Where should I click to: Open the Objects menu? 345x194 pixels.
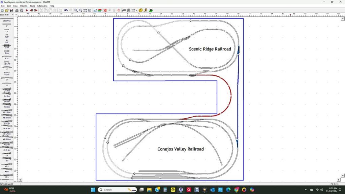[x=23, y=6]
